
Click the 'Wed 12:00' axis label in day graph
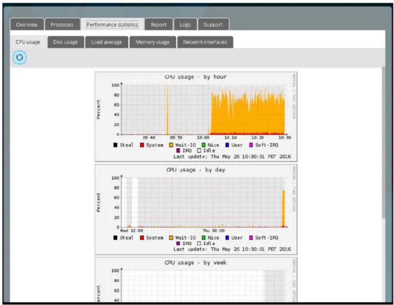coord(132,231)
